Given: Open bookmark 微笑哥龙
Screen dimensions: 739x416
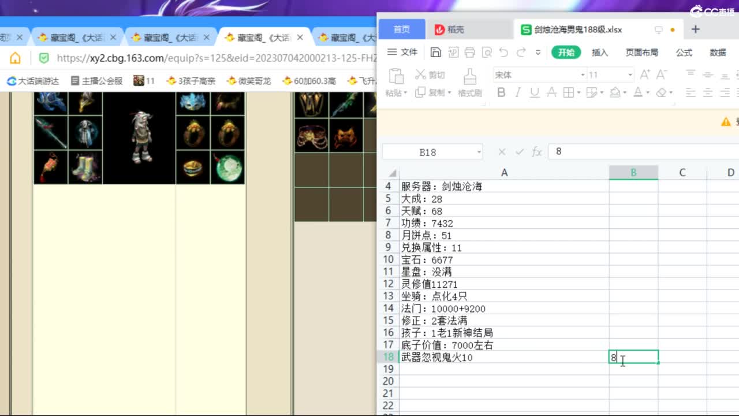Looking at the screenshot, I should [249, 81].
